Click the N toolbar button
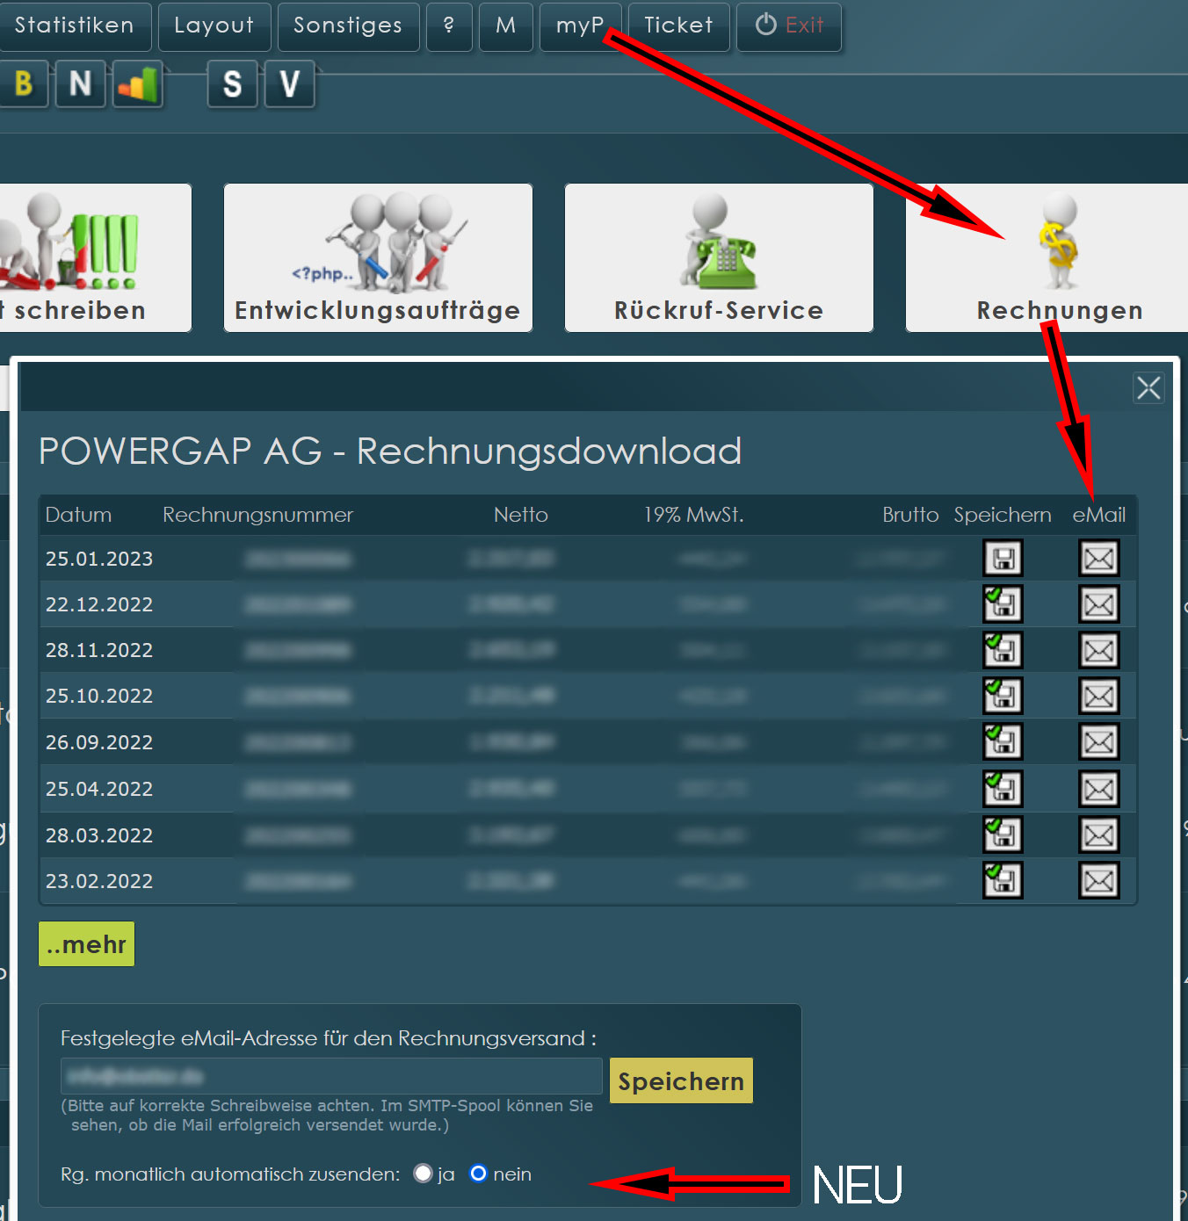Viewport: 1188px width, 1221px height. [x=81, y=84]
